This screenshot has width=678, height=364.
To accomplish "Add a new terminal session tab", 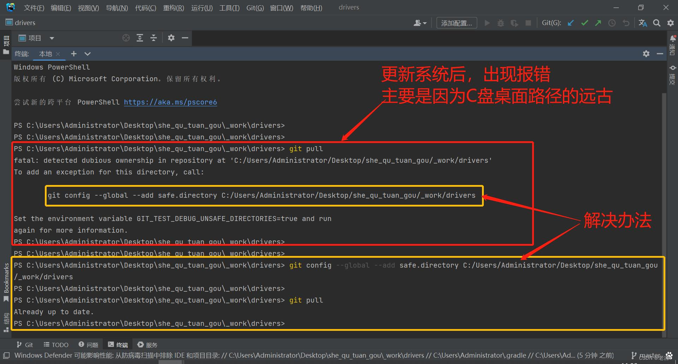I will (x=74, y=54).
